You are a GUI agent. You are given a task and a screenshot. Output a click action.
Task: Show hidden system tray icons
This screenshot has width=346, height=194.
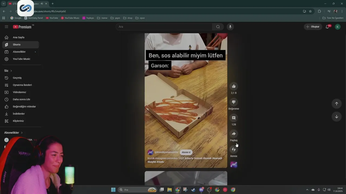point(307,190)
